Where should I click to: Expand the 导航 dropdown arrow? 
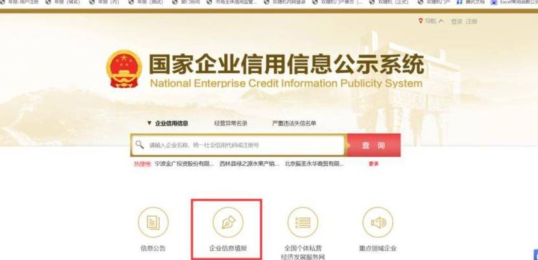441,21
